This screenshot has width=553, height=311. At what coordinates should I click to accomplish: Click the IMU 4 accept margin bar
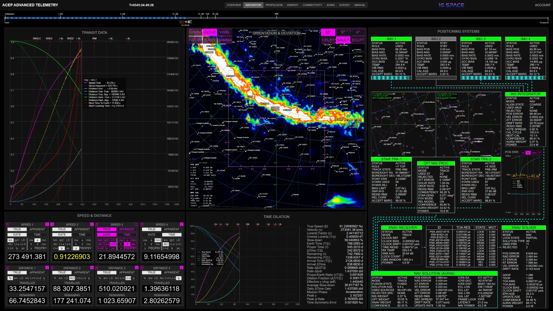(x=525, y=78)
